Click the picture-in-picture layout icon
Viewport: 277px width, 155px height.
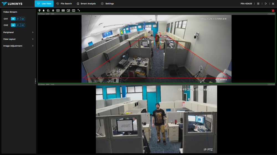68,10
